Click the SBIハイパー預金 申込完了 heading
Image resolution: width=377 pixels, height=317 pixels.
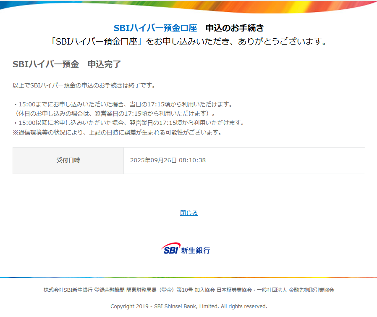[67, 64]
